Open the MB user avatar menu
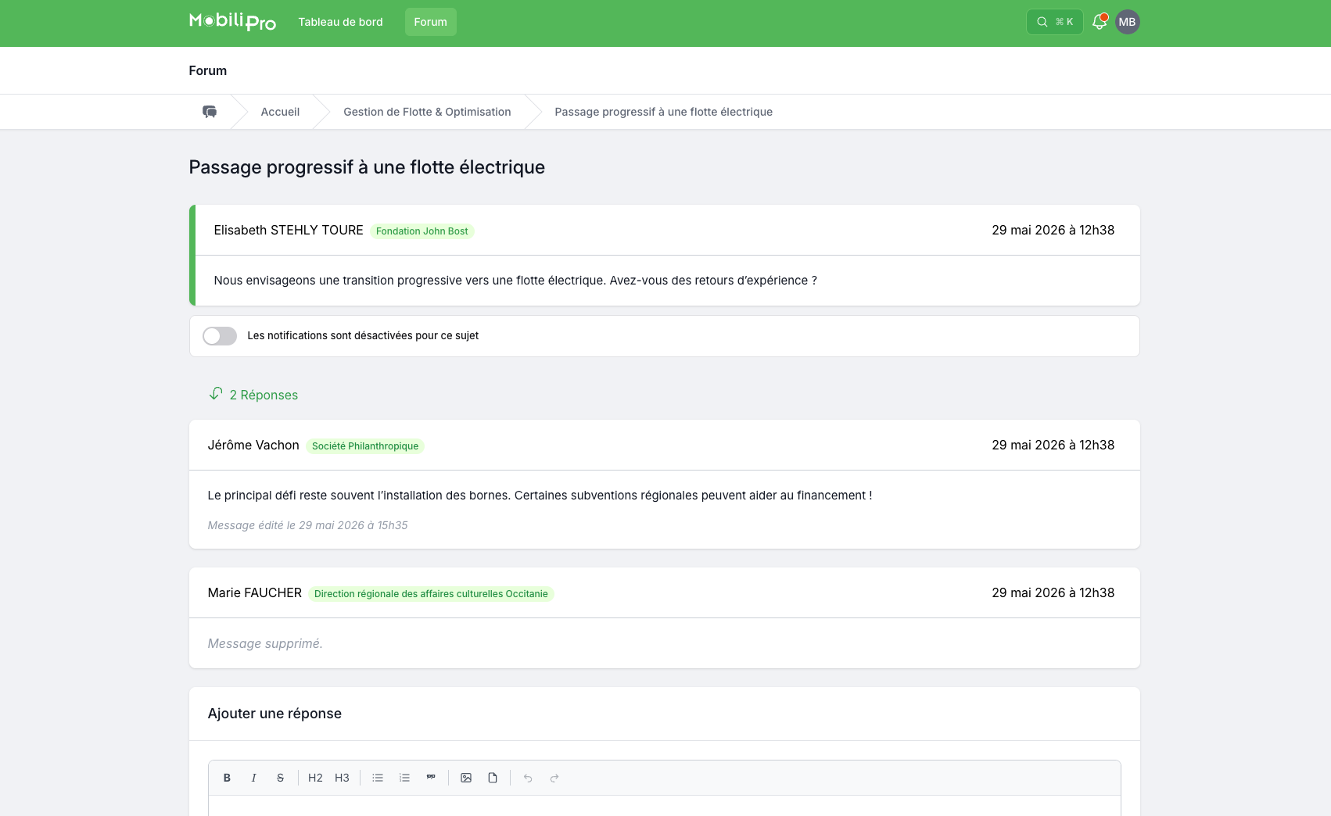 tap(1127, 22)
